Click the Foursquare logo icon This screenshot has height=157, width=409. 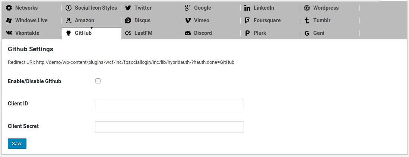[x=247, y=20]
